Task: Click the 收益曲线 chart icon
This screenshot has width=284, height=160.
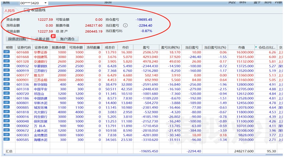Action: coord(27,10)
